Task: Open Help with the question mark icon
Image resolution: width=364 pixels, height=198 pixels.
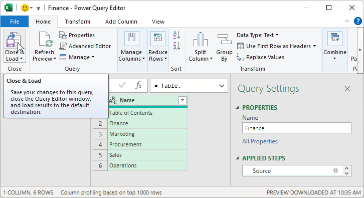Action: [x=357, y=21]
